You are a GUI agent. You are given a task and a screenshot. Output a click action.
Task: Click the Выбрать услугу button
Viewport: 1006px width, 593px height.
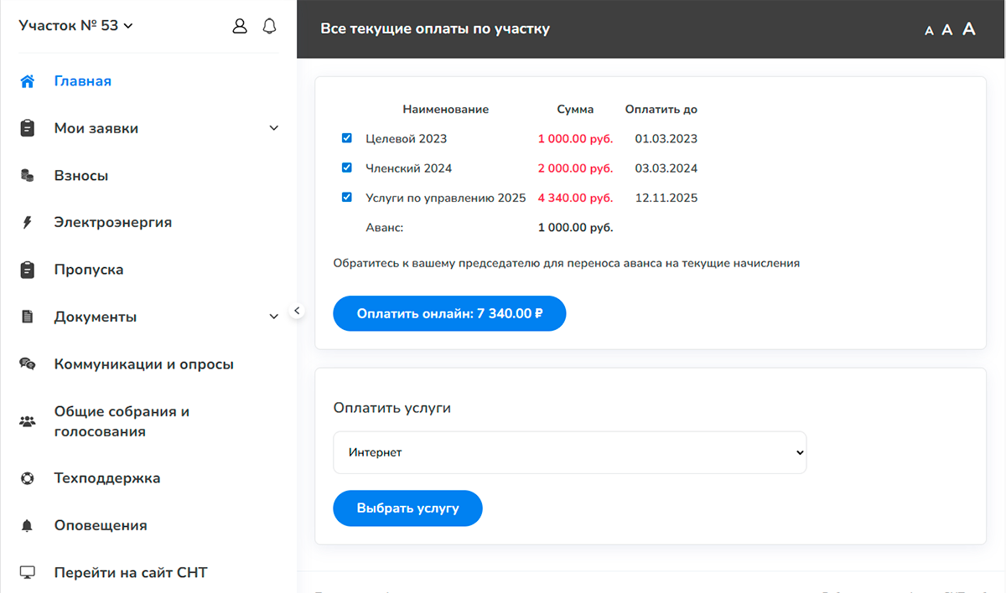pos(407,508)
